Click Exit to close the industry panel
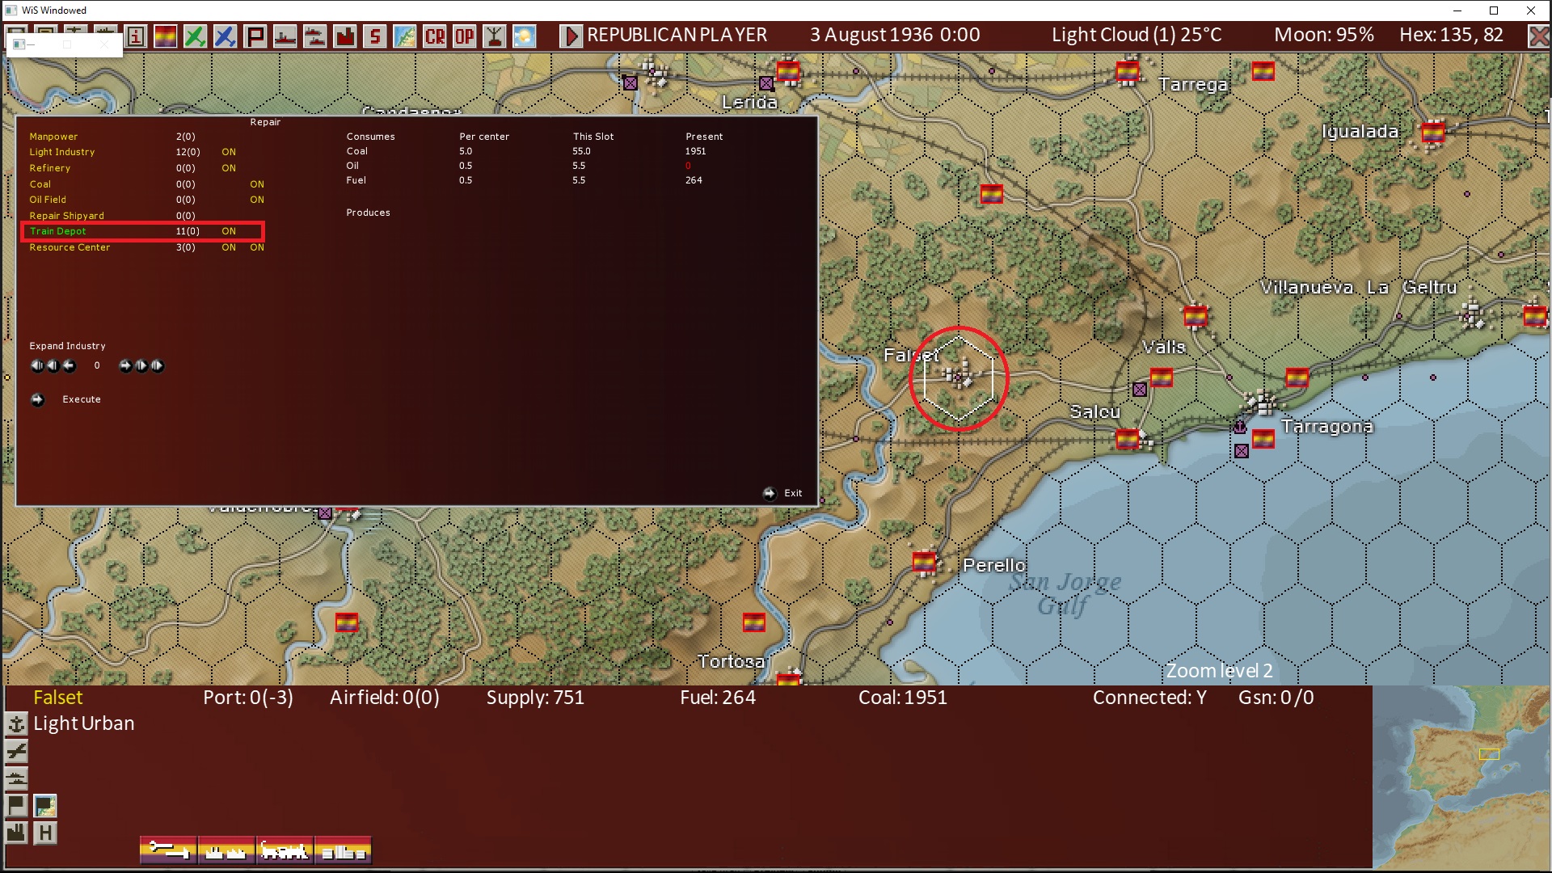The image size is (1552, 873). 793,493
